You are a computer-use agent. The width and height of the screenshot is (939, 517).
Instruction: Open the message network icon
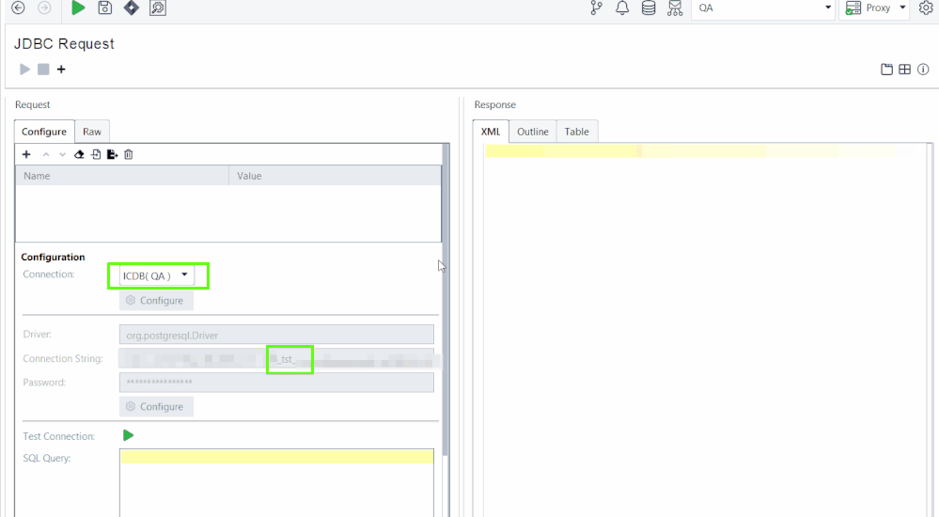[675, 8]
